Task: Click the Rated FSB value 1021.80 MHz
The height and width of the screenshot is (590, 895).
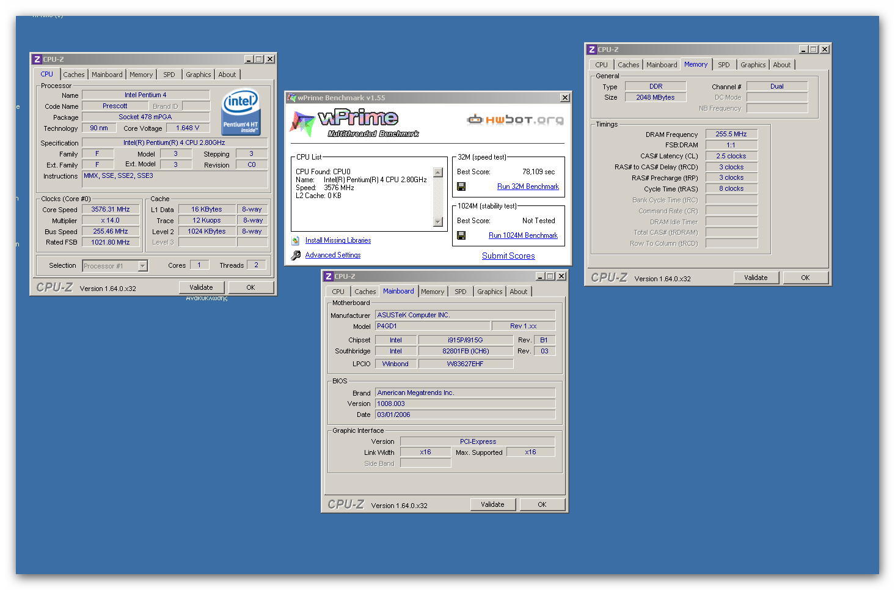Action: pos(111,242)
